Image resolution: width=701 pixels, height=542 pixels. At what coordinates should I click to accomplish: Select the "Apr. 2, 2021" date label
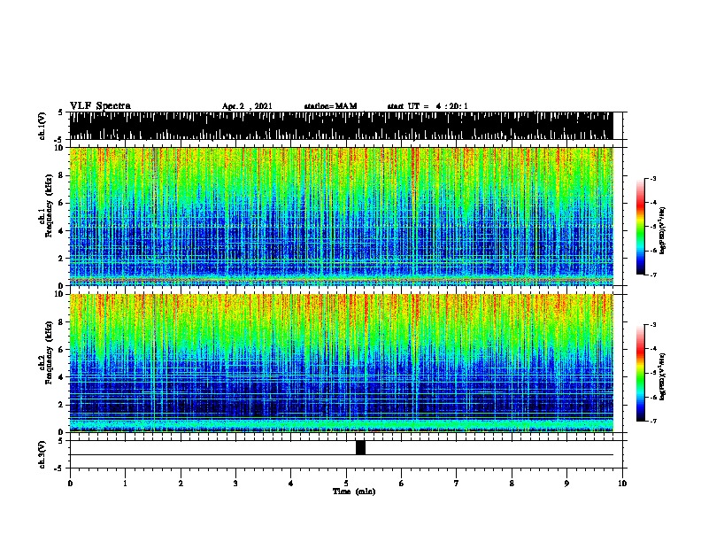247,106
